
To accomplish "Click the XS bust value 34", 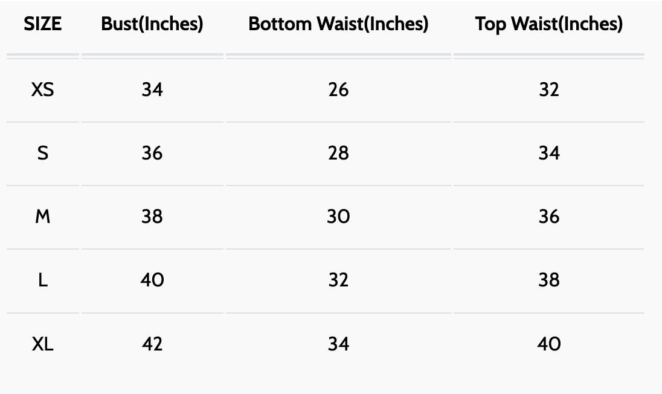I will point(152,90).
